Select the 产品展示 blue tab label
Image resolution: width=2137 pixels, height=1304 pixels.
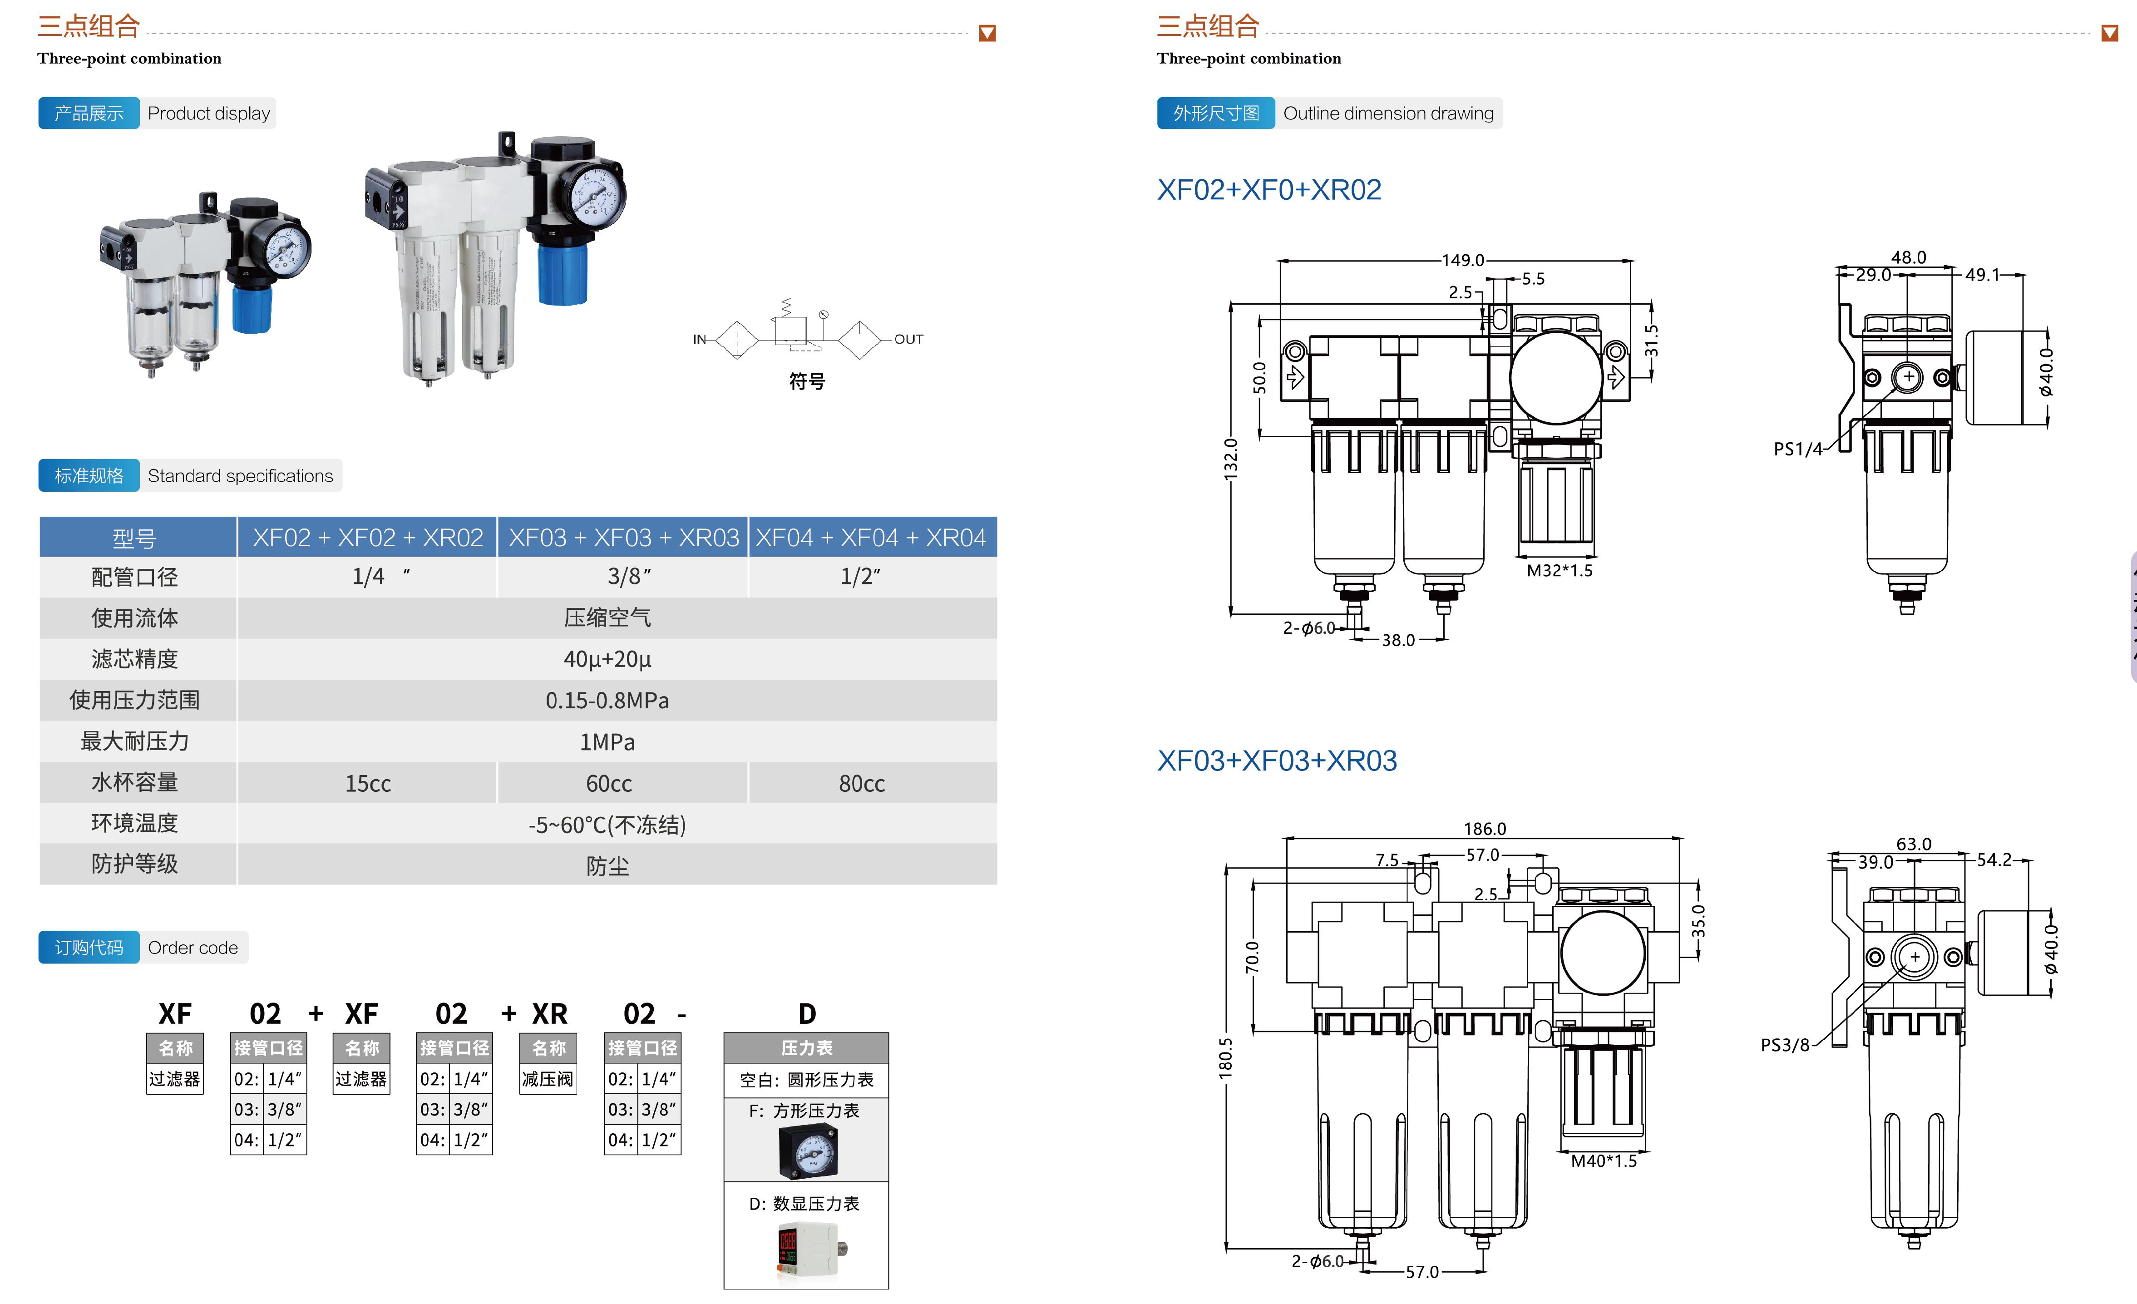coord(89,114)
